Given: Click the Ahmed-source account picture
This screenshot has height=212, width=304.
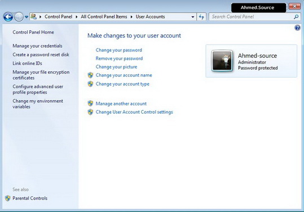Looking at the screenshot, I should tap(222, 61).
